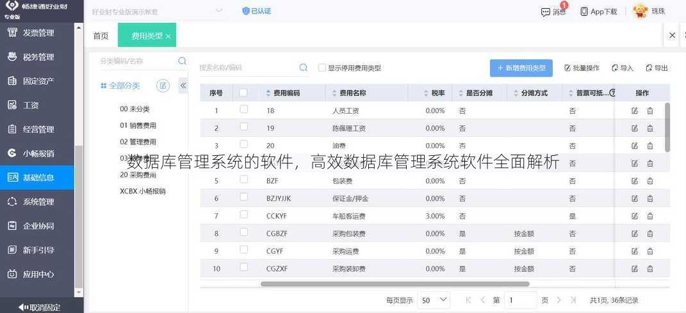Delete the 人员工资 row
686x313 pixels.
pyautogui.click(x=650, y=111)
